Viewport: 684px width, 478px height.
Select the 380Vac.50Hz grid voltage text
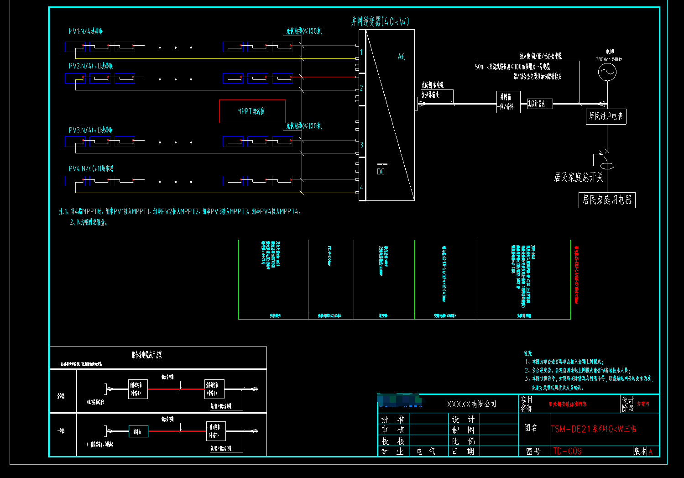click(x=609, y=59)
